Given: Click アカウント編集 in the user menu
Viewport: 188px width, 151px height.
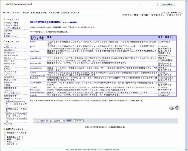Looking at the screenshot, I should pyautogui.click(x=11, y=25).
